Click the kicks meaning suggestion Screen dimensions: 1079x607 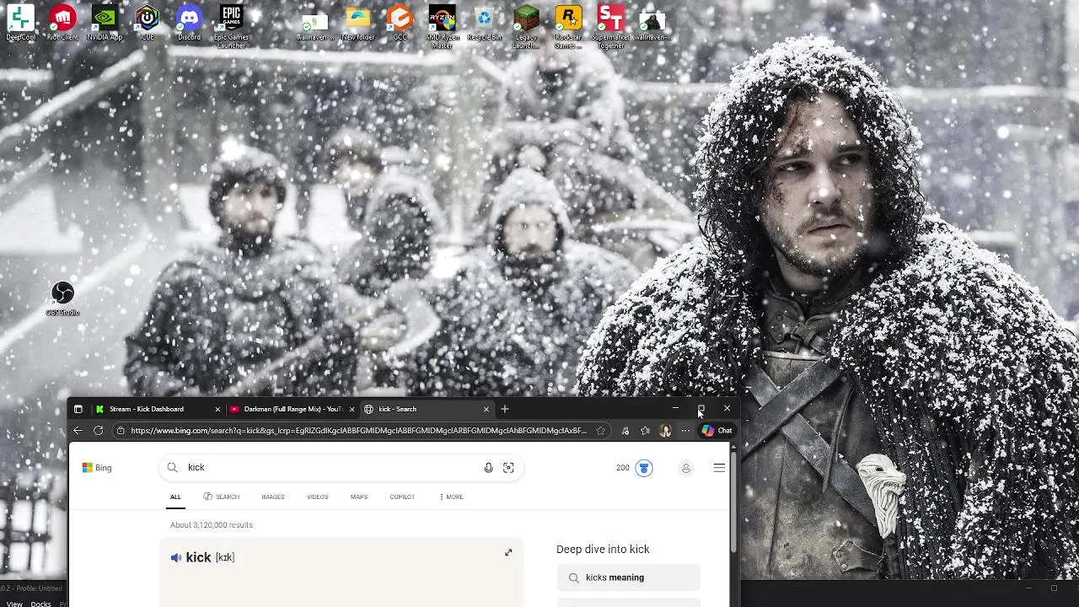[x=629, y=577]
